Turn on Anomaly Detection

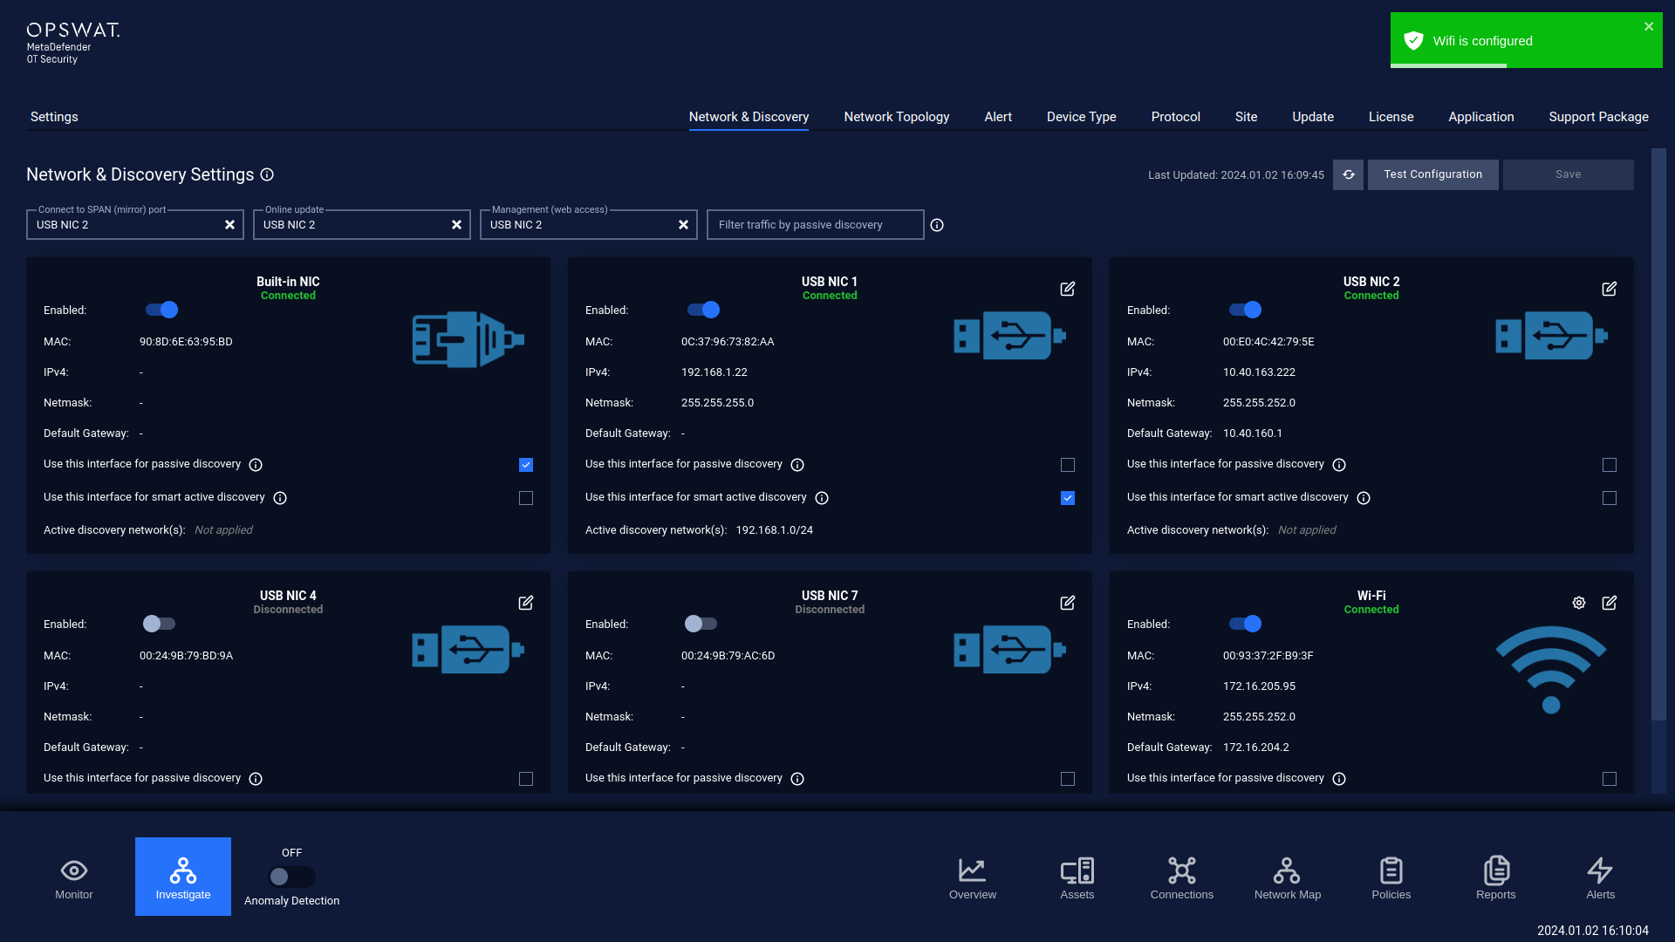click(x=291, y=877)
